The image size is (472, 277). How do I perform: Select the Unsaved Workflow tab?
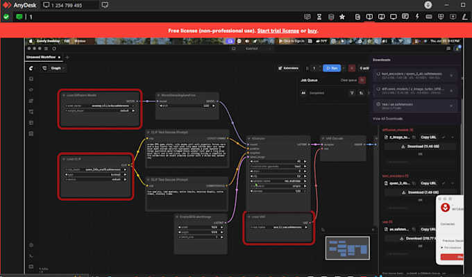tap(43, 57)
